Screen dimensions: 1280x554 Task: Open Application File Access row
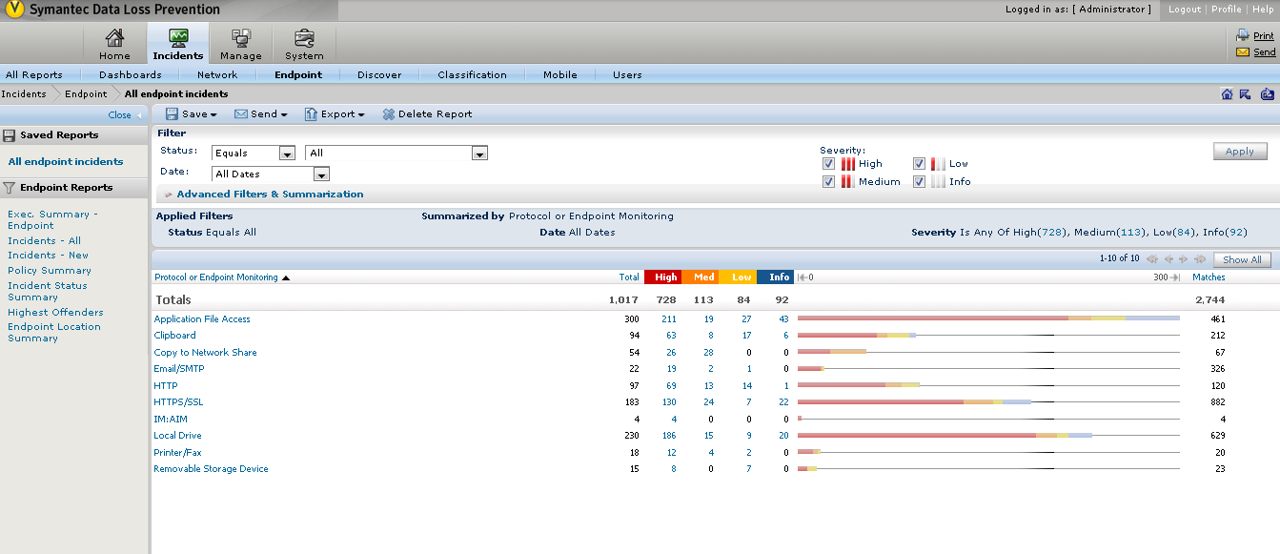[202, 319]
